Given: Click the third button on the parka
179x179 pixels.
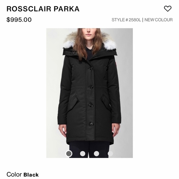Looking at the screenshot, I should (x=91, y=105).
